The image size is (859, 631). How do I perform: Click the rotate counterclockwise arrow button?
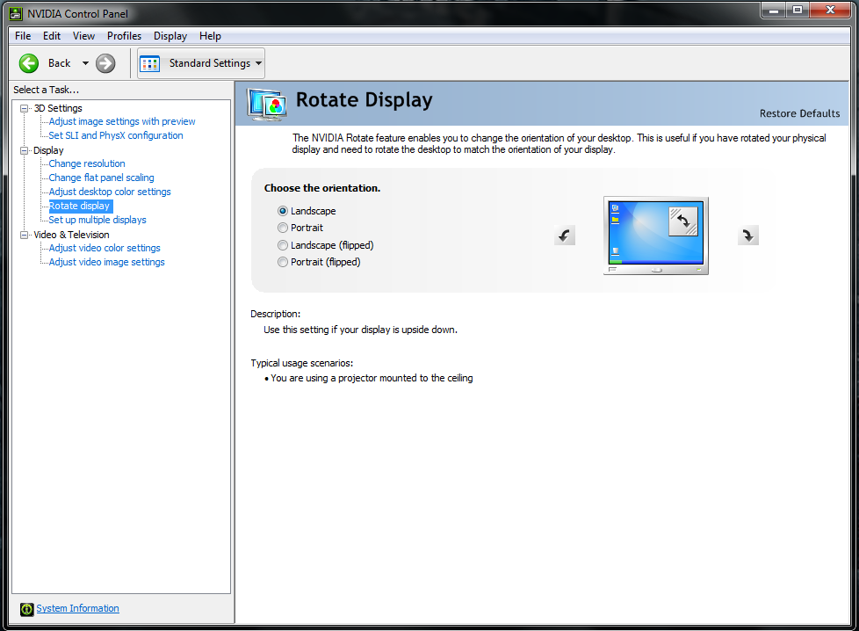pyautogui.click(x=564, y=236)
